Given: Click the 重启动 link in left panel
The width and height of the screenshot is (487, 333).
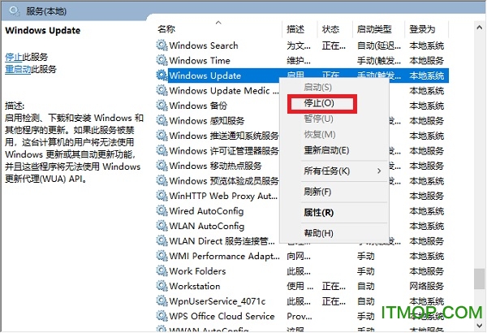Looking at the screenshot, I should tap(19, 69).
